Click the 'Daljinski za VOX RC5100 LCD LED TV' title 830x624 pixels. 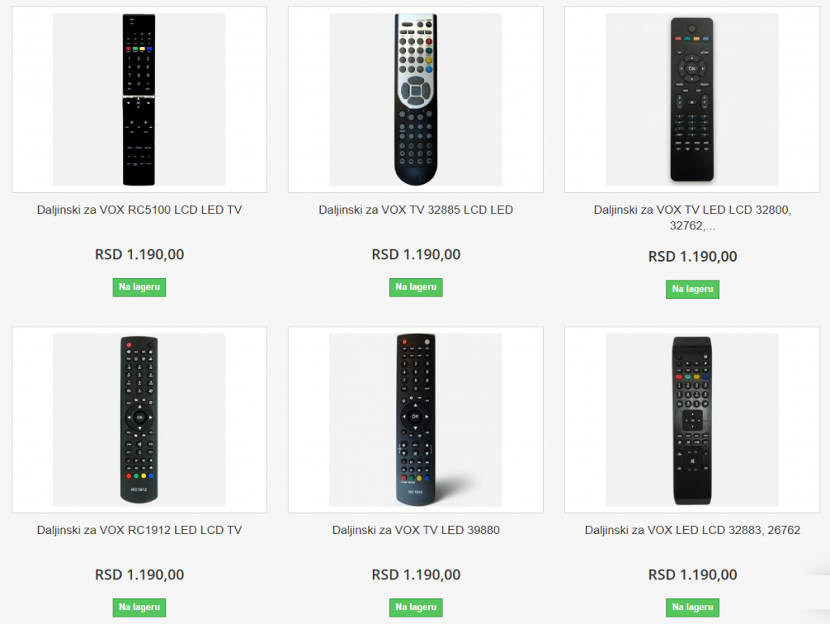tap(139, 210)
